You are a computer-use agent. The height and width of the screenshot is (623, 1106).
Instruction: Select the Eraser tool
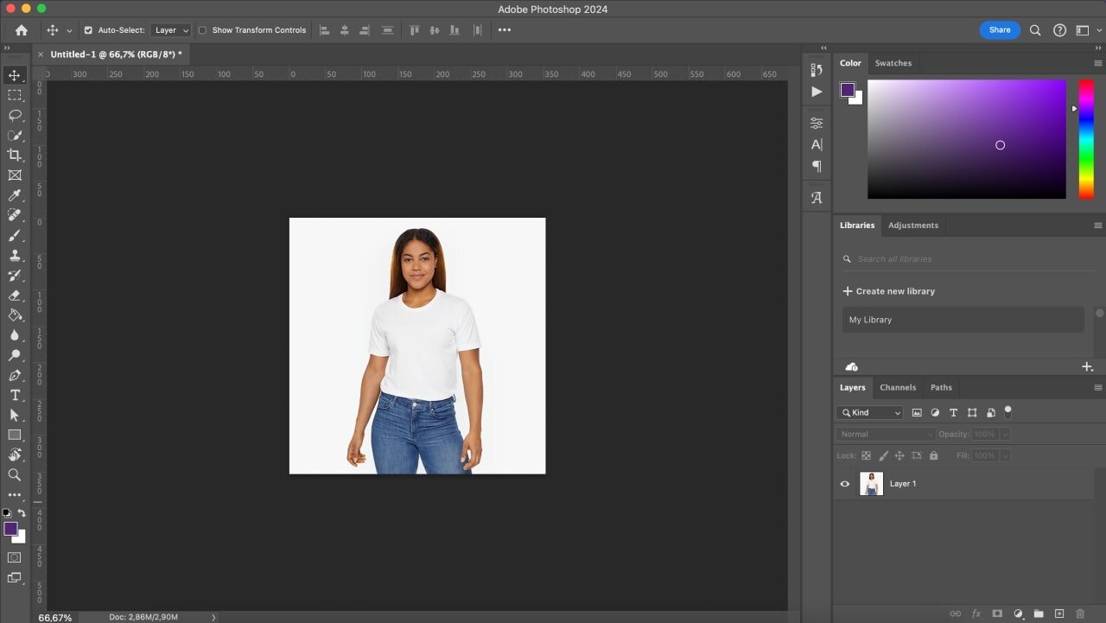tap(15, 295)
